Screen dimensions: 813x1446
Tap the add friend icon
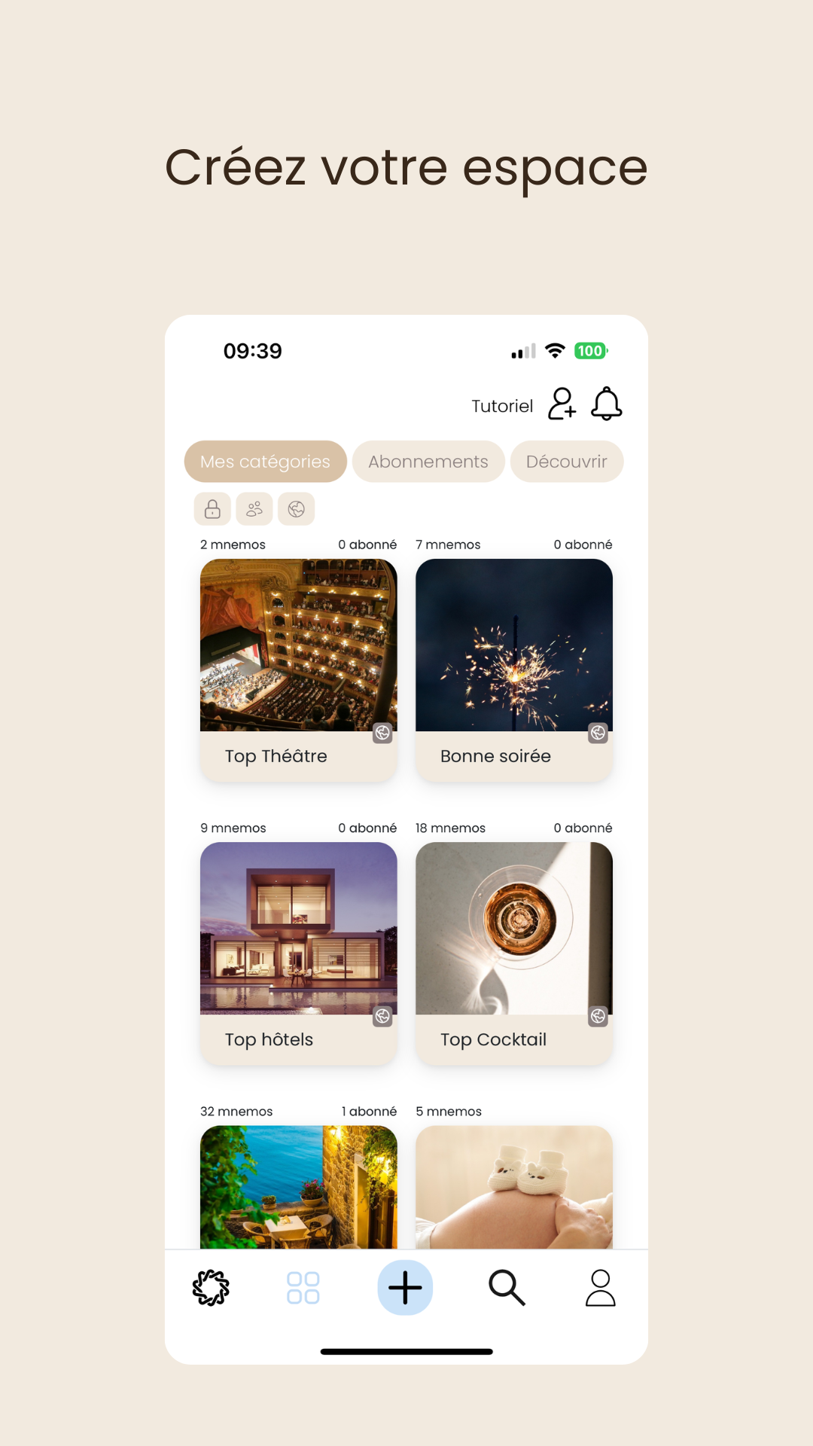pyautogui.click(x=562, y=404)
